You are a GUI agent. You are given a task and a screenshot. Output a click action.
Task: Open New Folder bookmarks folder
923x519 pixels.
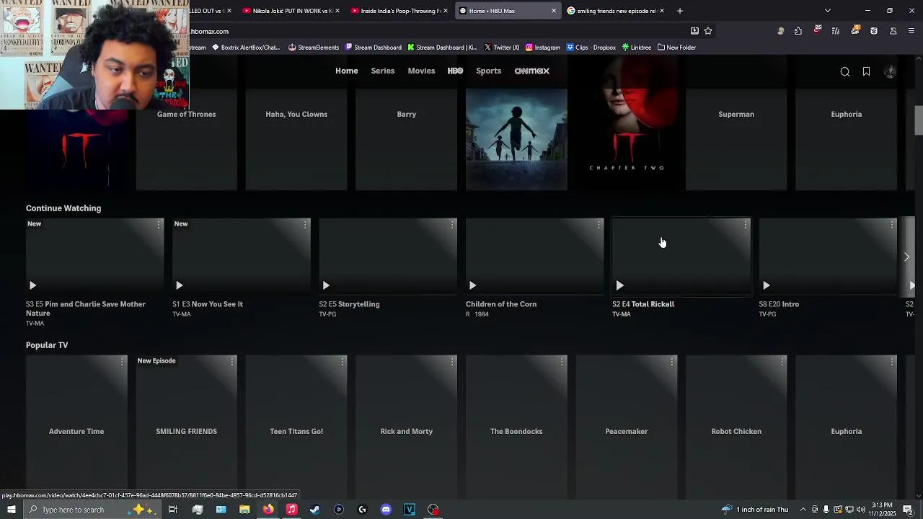tap(676, 48)
